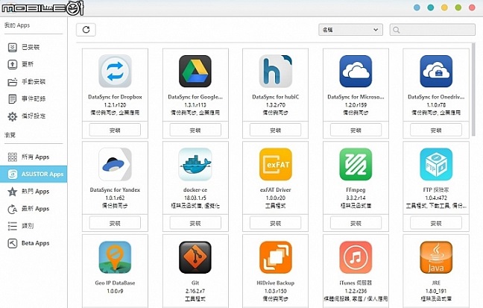Click the DataSync for Dropbox title text
Viewport: 483px width, 308px height.
[x=115, y=97]
